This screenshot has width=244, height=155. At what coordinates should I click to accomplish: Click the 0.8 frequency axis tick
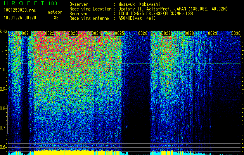coord(3,108)
